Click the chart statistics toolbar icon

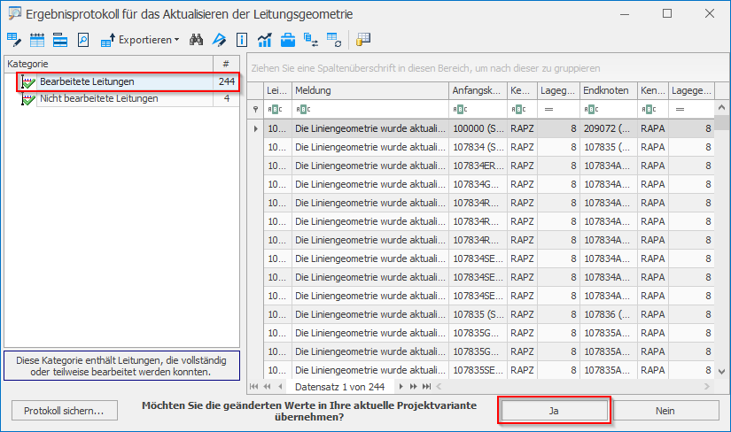[265, 40]
